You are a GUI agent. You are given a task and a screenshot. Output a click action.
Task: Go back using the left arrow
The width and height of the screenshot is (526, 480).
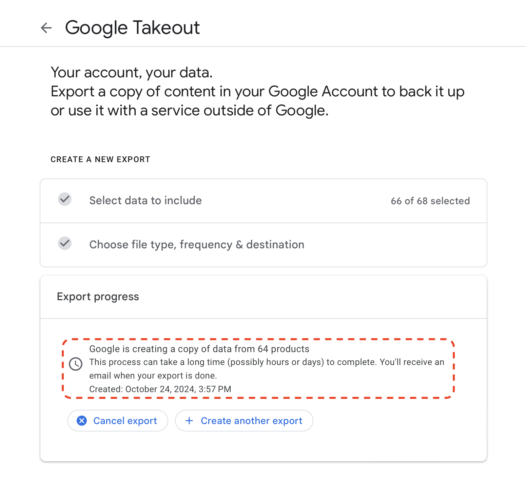pyautogui.click(x=46, y=28)
